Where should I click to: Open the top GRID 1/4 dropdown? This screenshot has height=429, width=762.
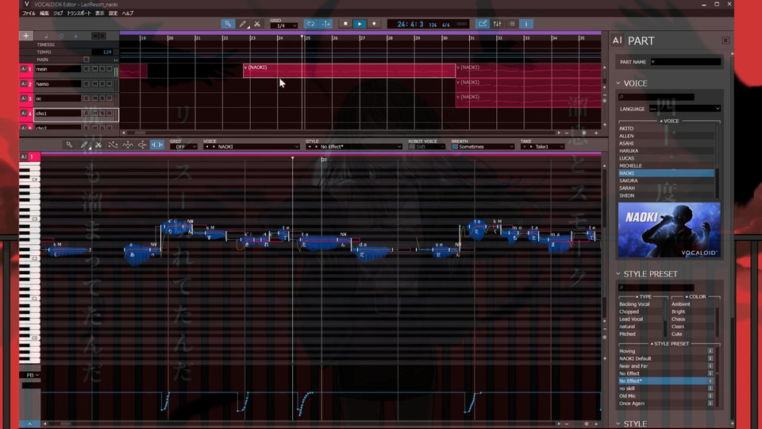pyautogui.click(x=284, y=25)
